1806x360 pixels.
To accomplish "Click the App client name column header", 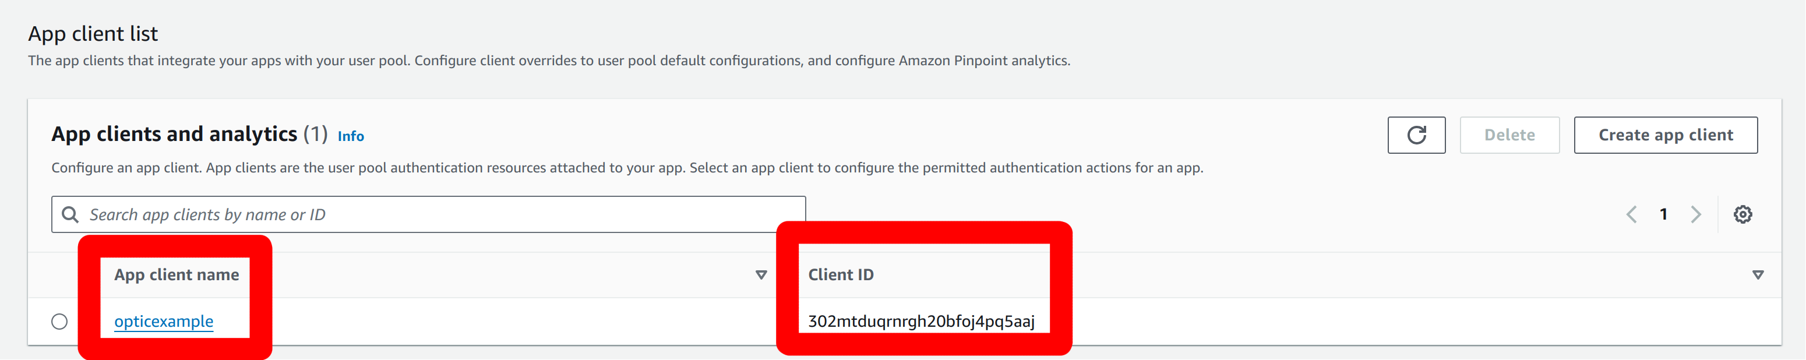I will [177, 276].
